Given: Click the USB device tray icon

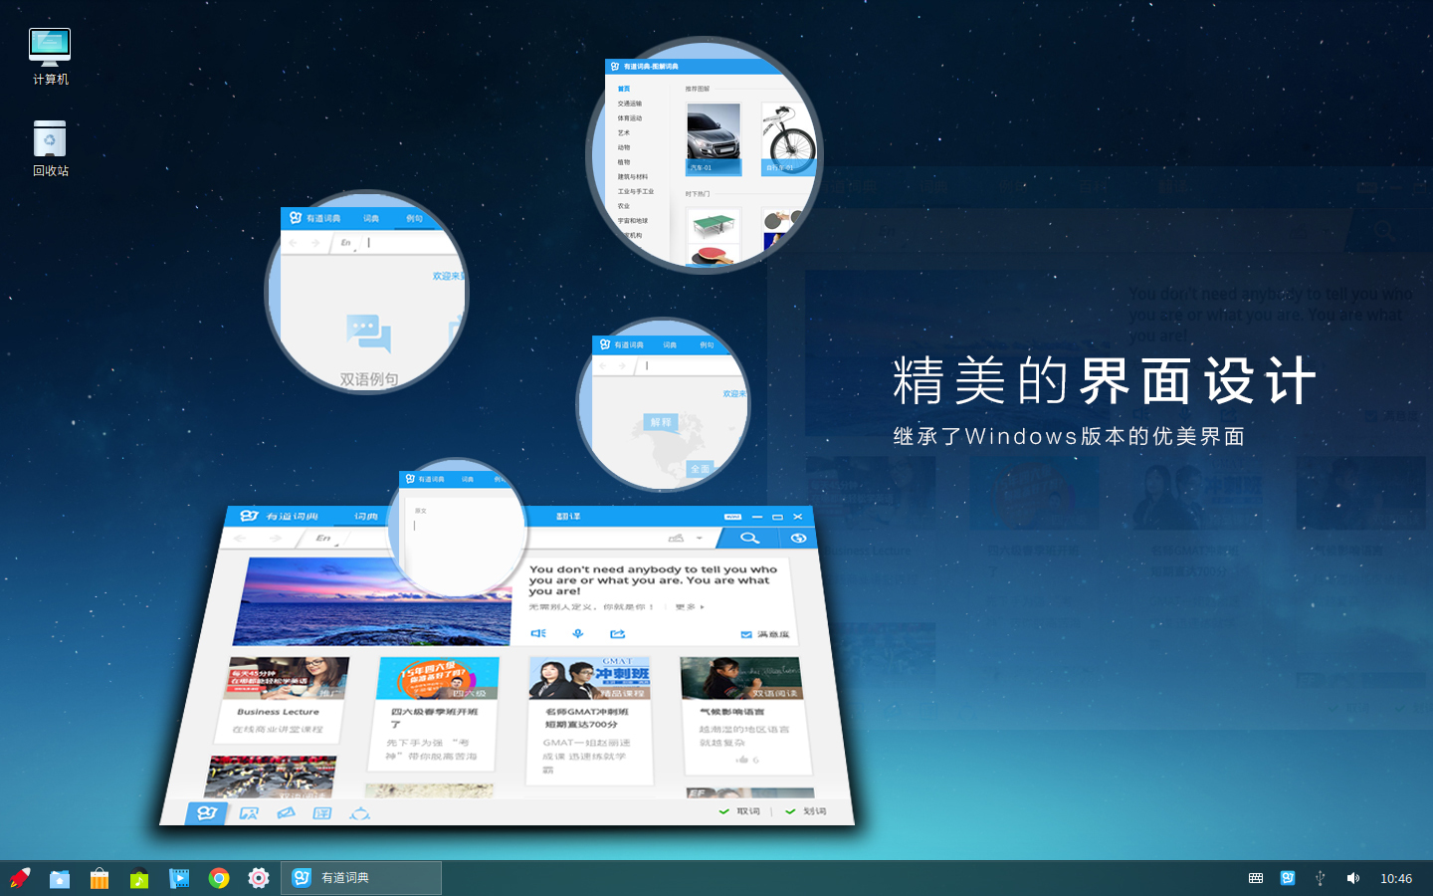Looking at the screenshot, I should tap(1321, 878).
